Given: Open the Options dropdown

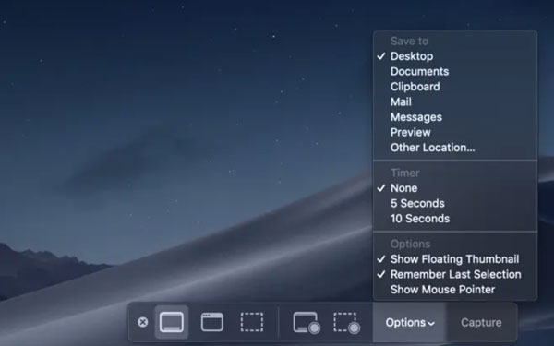Looking at the screenshot, I should pos(410,322).
